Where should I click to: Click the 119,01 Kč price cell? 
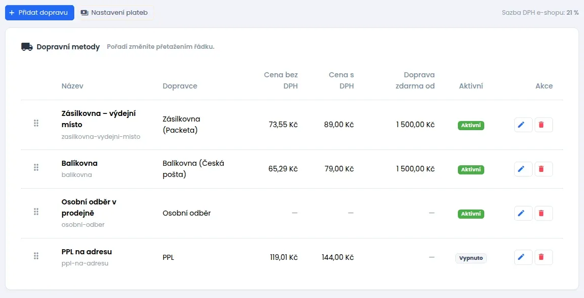[x=284, y=257]
